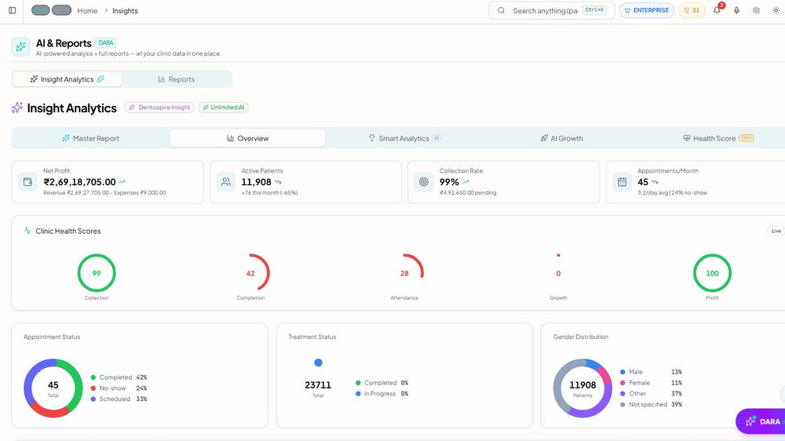The height and width of the screenshot is (441, 785).
Task: Click the Live indicator badge
Action: point(776,231)
